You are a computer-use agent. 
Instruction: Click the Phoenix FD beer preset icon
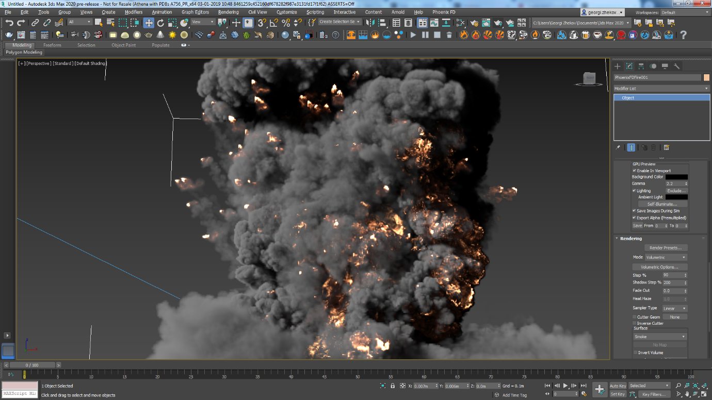586,35
